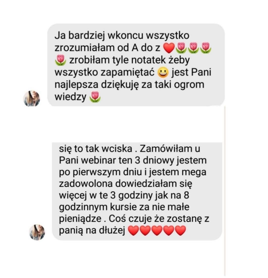Click the word "najlepsza" in the first message

76,85
